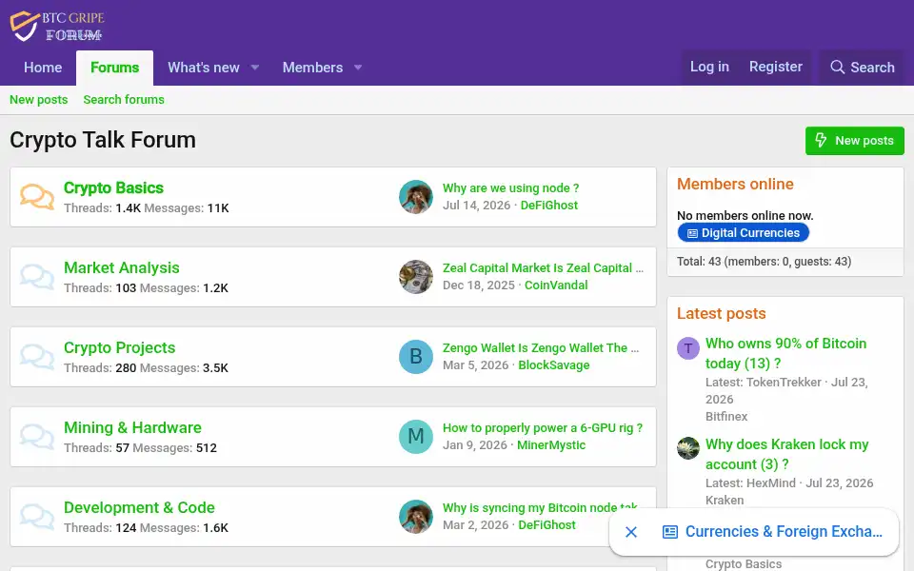
Task: Click the Digital Currencies tag badge
Action: [744, 233]
